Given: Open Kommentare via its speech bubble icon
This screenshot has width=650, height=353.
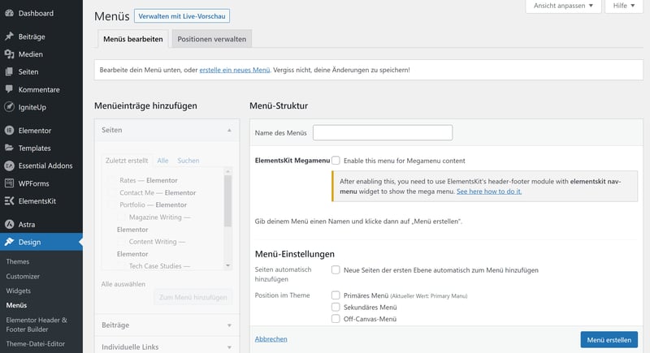Looking at the screenshot, I should [9, 89].
